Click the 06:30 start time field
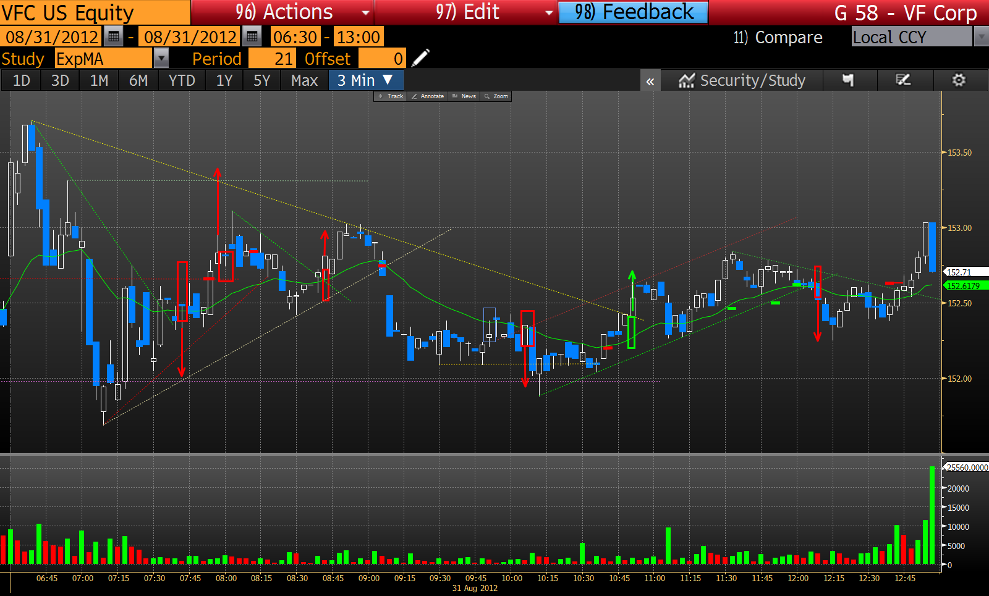Image resolution: width=989 pixels, height=596 pixels. pyautogui.click(x=295, y=37)
